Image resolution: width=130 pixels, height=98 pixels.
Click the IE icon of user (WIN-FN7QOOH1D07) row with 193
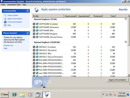pyautogui.click(x=37, y=73)
